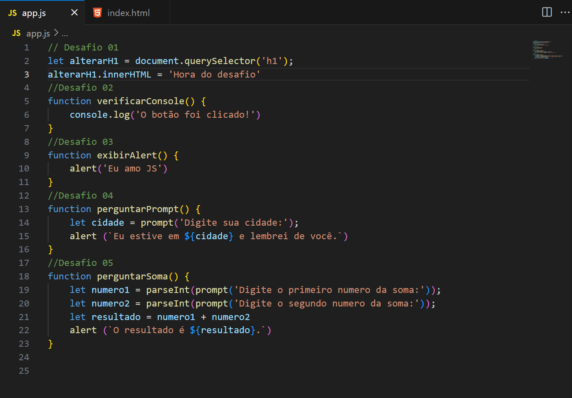Click function name 'exibirAlert'

(x=127, y=156)
